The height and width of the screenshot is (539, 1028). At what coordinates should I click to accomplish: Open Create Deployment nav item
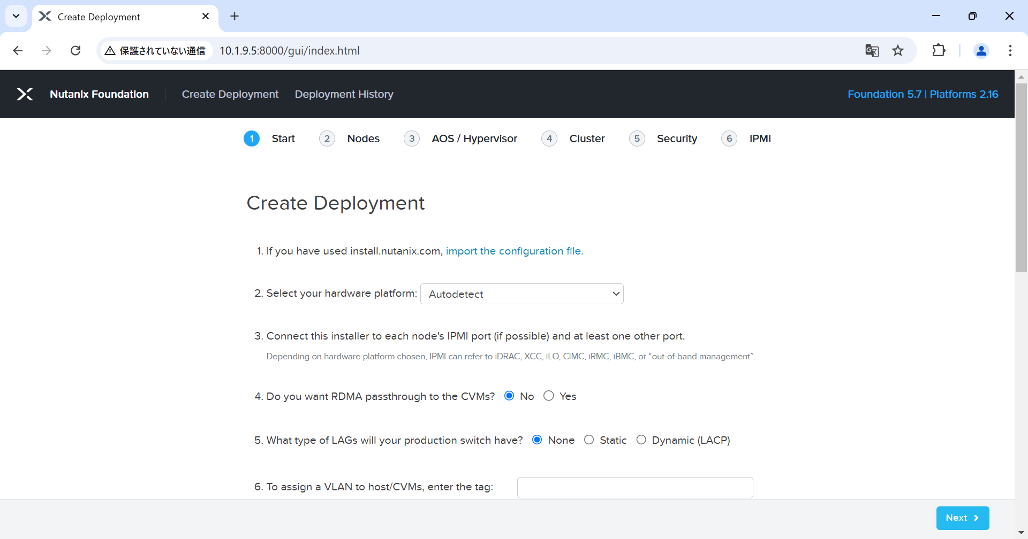click(x=230, y=94)
